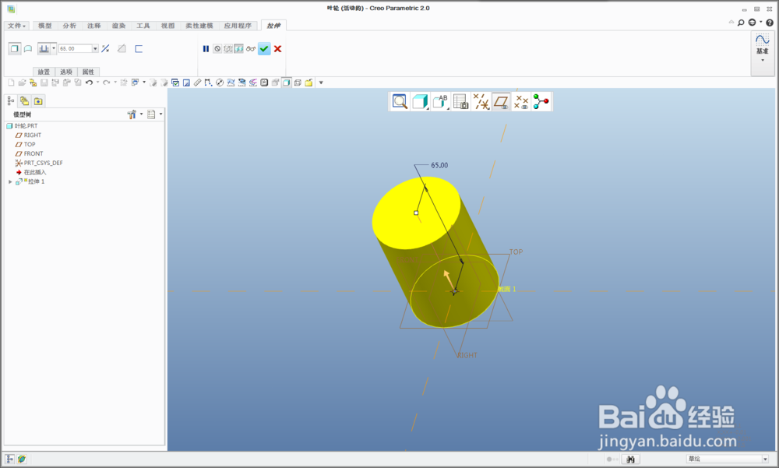Select TOP datum plane in tree
The width and height of the screenshot is (779, 468).
tap(26, 145)
